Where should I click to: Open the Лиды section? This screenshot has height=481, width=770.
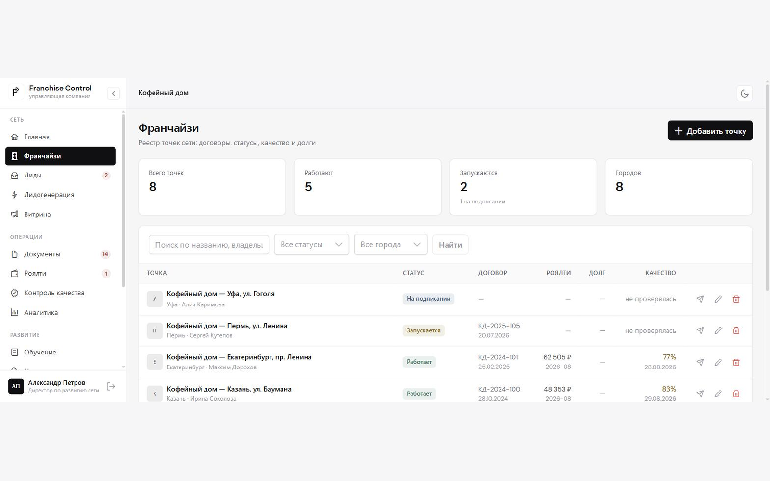[x=61, y=176]
